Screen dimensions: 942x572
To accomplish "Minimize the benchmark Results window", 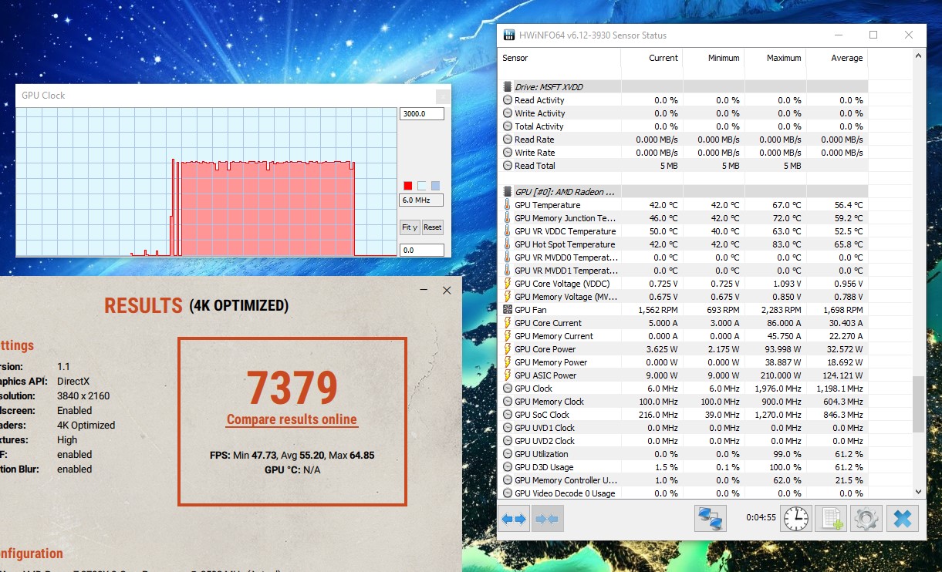I will [424, 291].
